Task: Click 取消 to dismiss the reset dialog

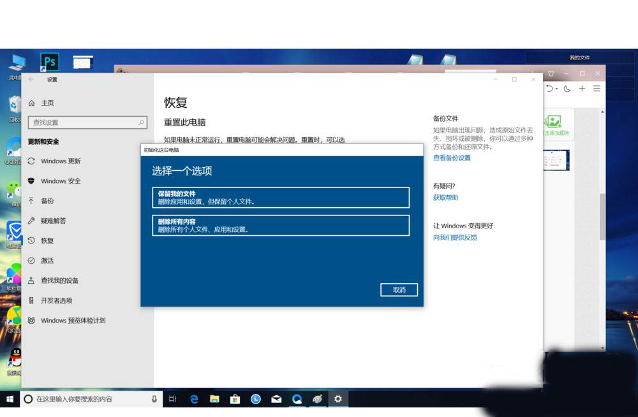Action: 399,288
